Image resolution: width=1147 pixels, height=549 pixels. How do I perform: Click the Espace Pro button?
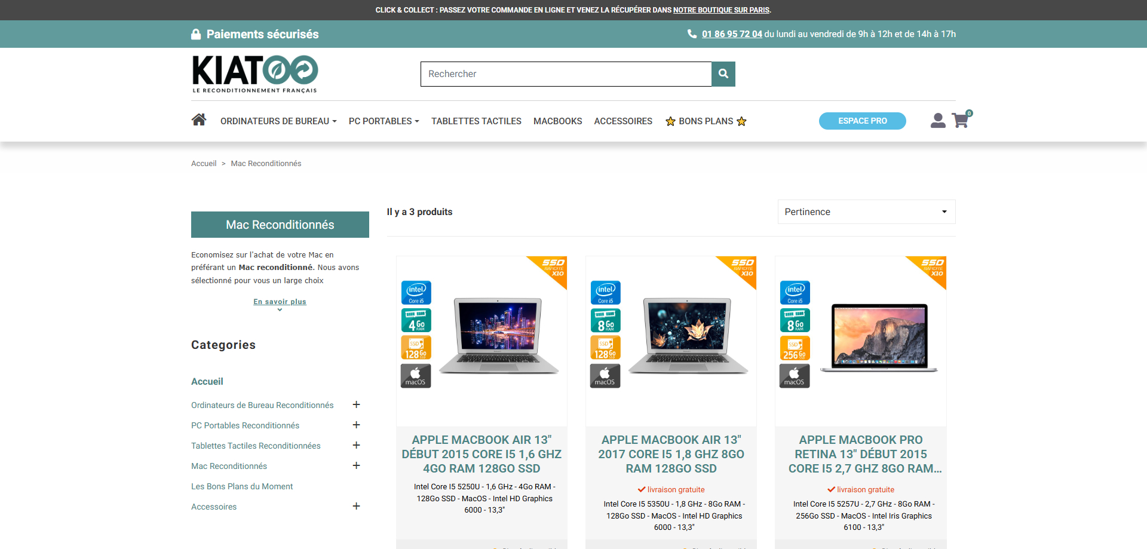(862, 121)
